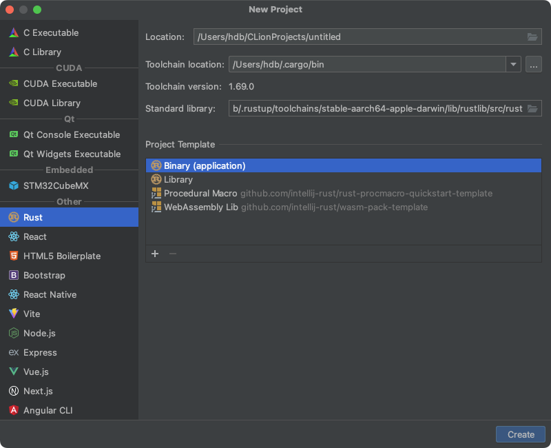Click the CUDA Library NVIDIA icon
Screen dimensions: 551x448
[14, 103]
